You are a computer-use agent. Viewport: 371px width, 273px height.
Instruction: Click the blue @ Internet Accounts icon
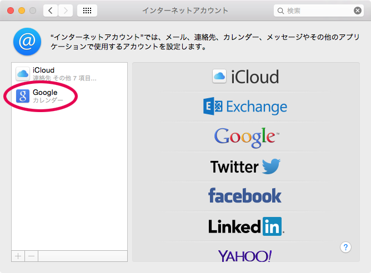pyautogui.click(x=27, y=42)
